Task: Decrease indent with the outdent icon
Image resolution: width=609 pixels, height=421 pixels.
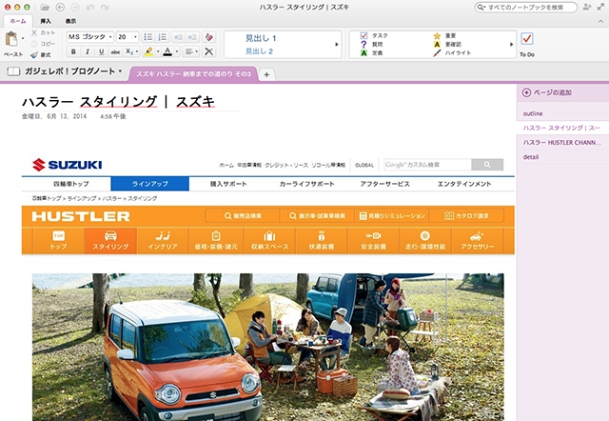Action: click(178, 37)
